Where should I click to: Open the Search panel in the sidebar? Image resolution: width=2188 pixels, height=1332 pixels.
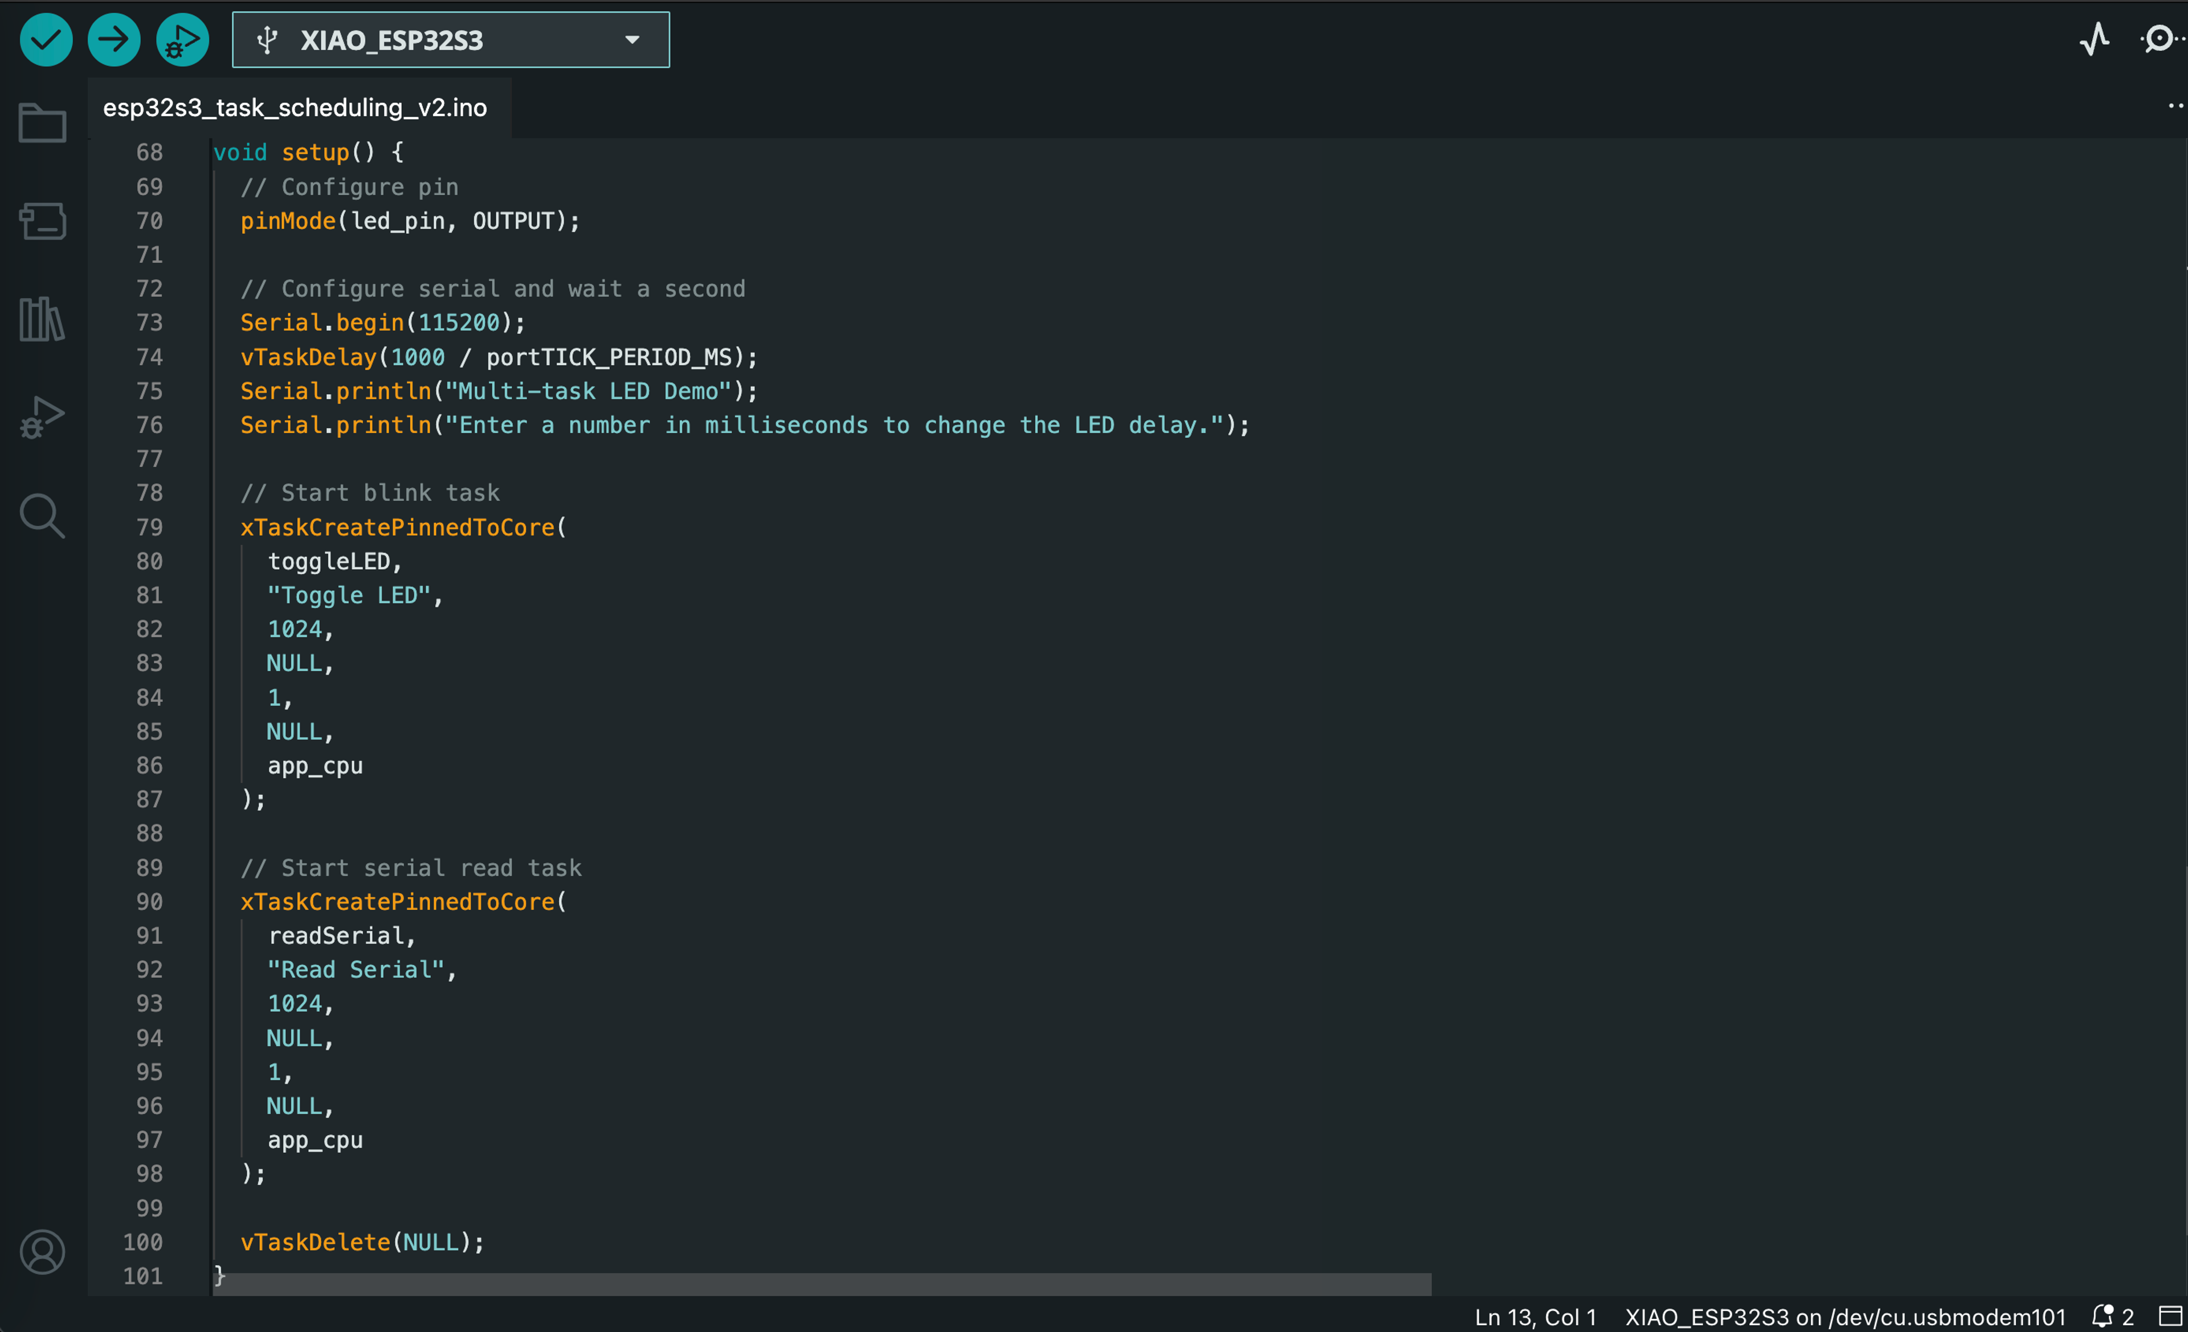click(42, 516)
